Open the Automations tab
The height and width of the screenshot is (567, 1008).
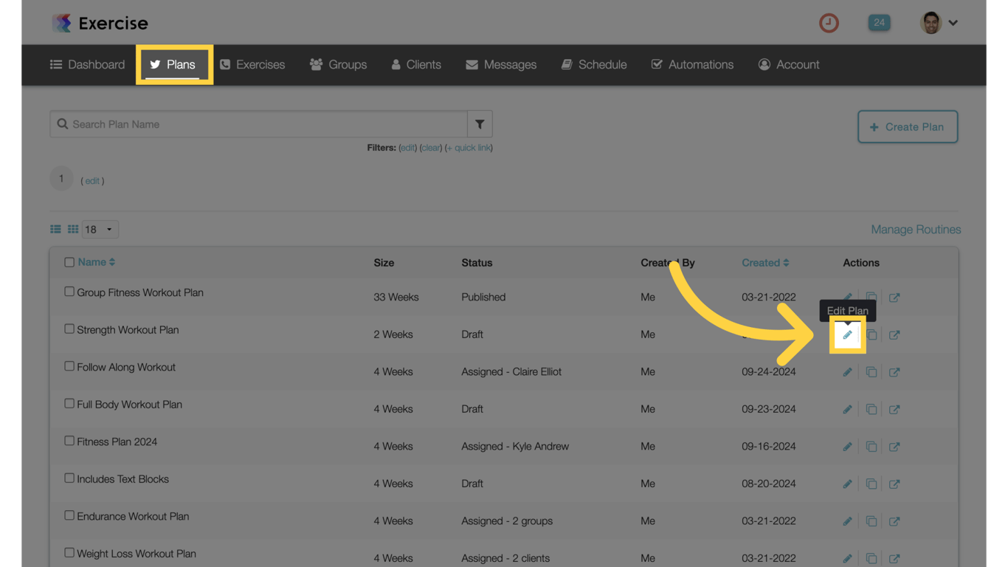(x=692, y=65)
